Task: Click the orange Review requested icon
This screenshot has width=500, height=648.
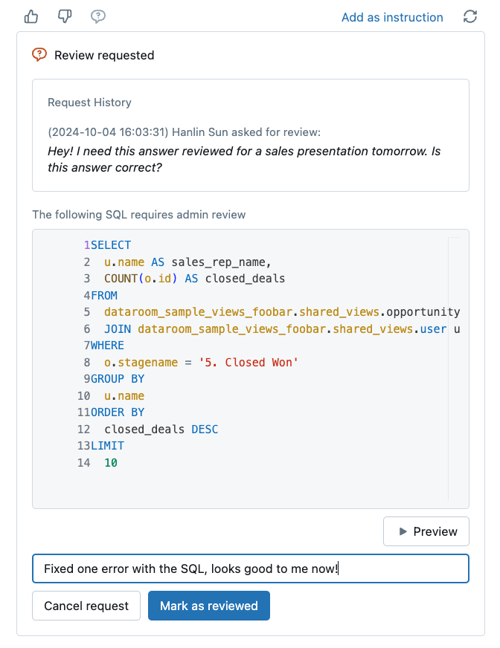Action: click(39, 55)
